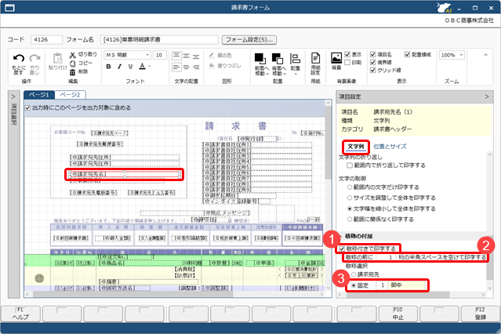Click the F10 中止 function button

(x=398, y=314)
